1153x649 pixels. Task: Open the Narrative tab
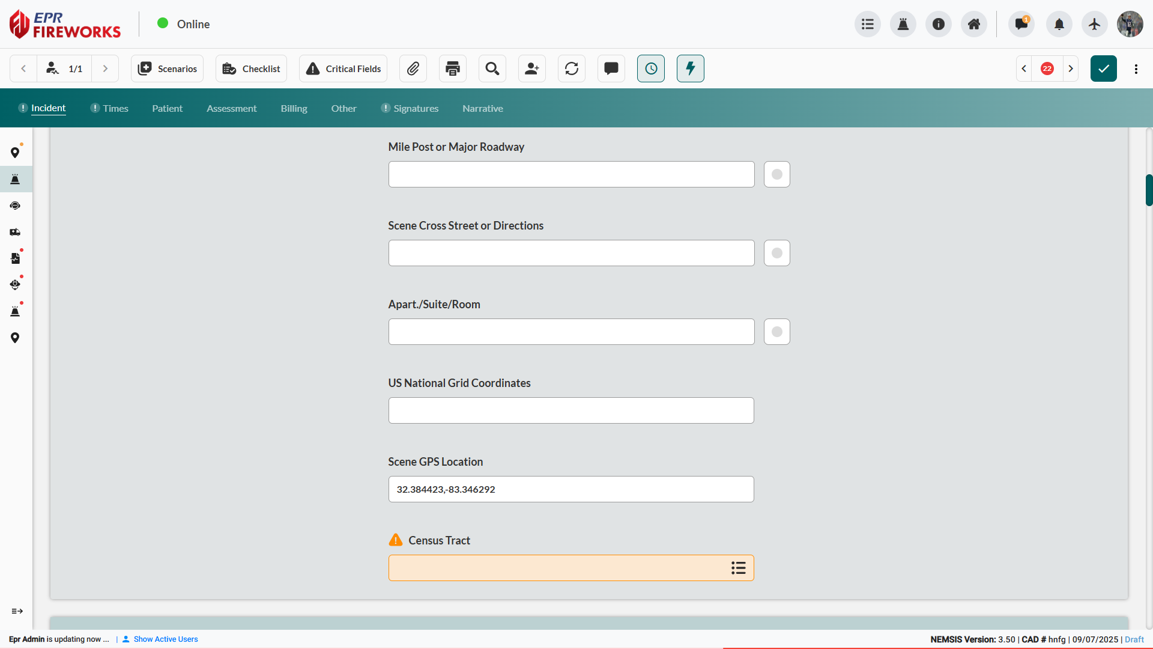[482, 108]
